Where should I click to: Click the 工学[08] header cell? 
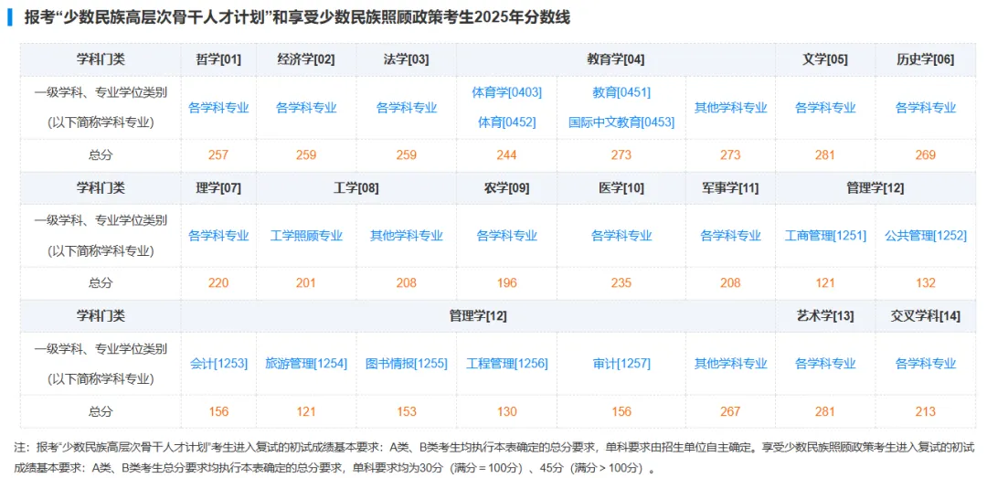coord(356,187)
